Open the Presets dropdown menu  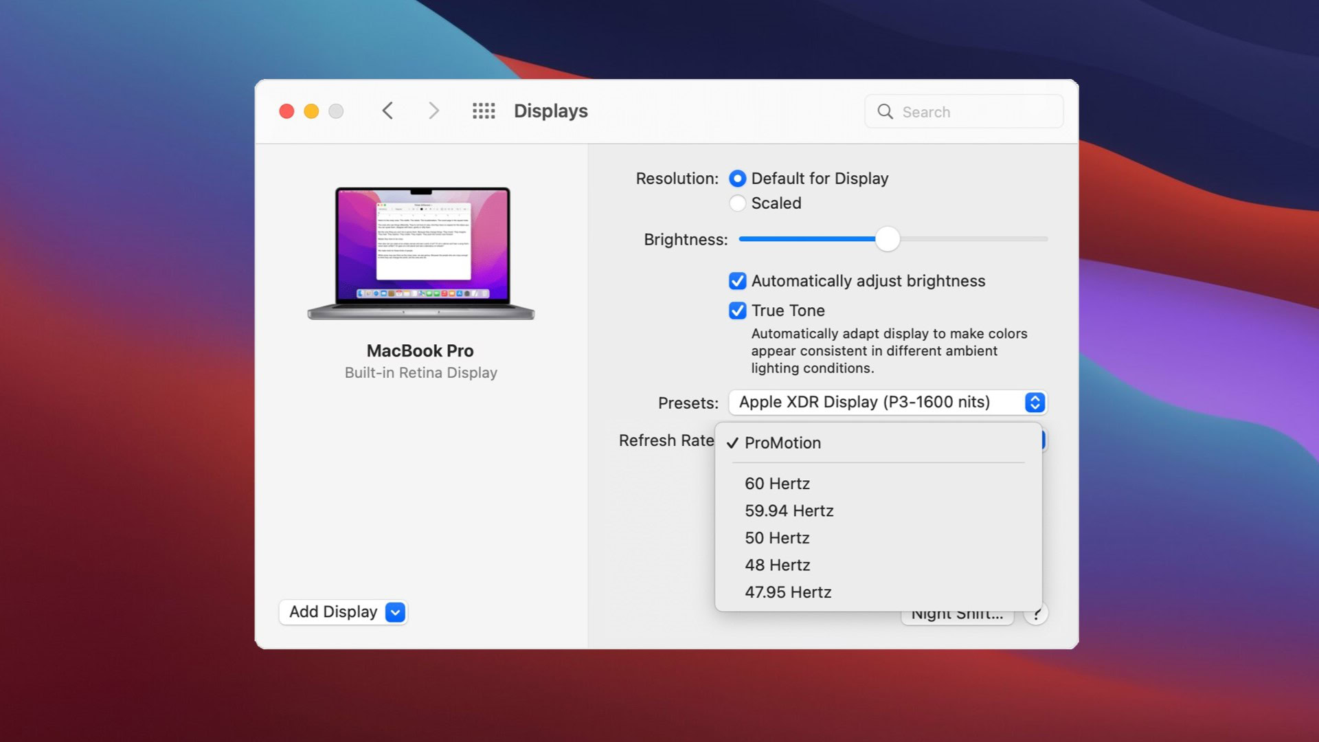(x=887, y=403)
